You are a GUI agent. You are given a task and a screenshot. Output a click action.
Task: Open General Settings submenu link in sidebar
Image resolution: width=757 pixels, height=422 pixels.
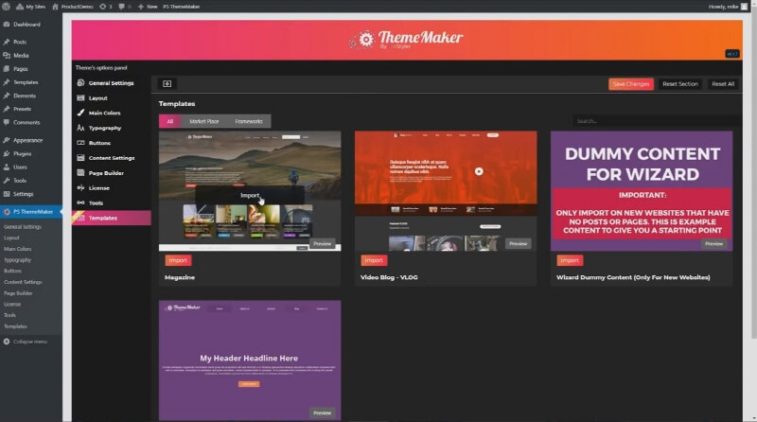[22, 227]
